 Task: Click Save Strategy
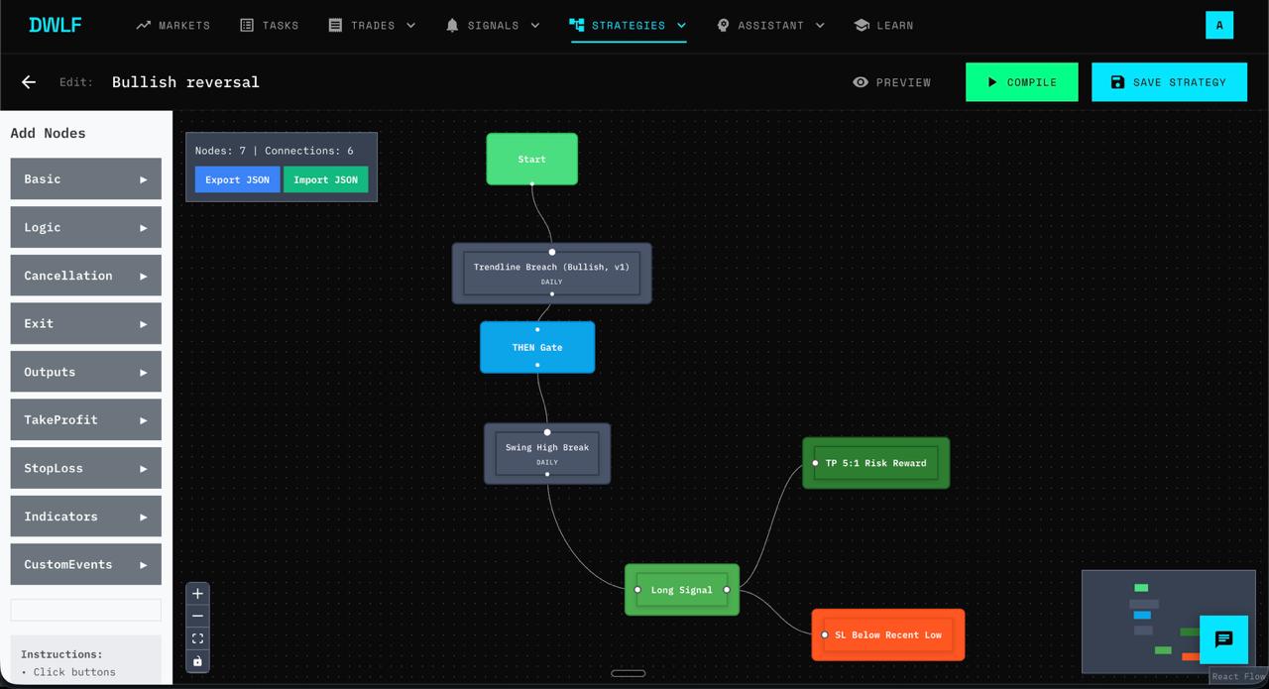click(1169, 82)
